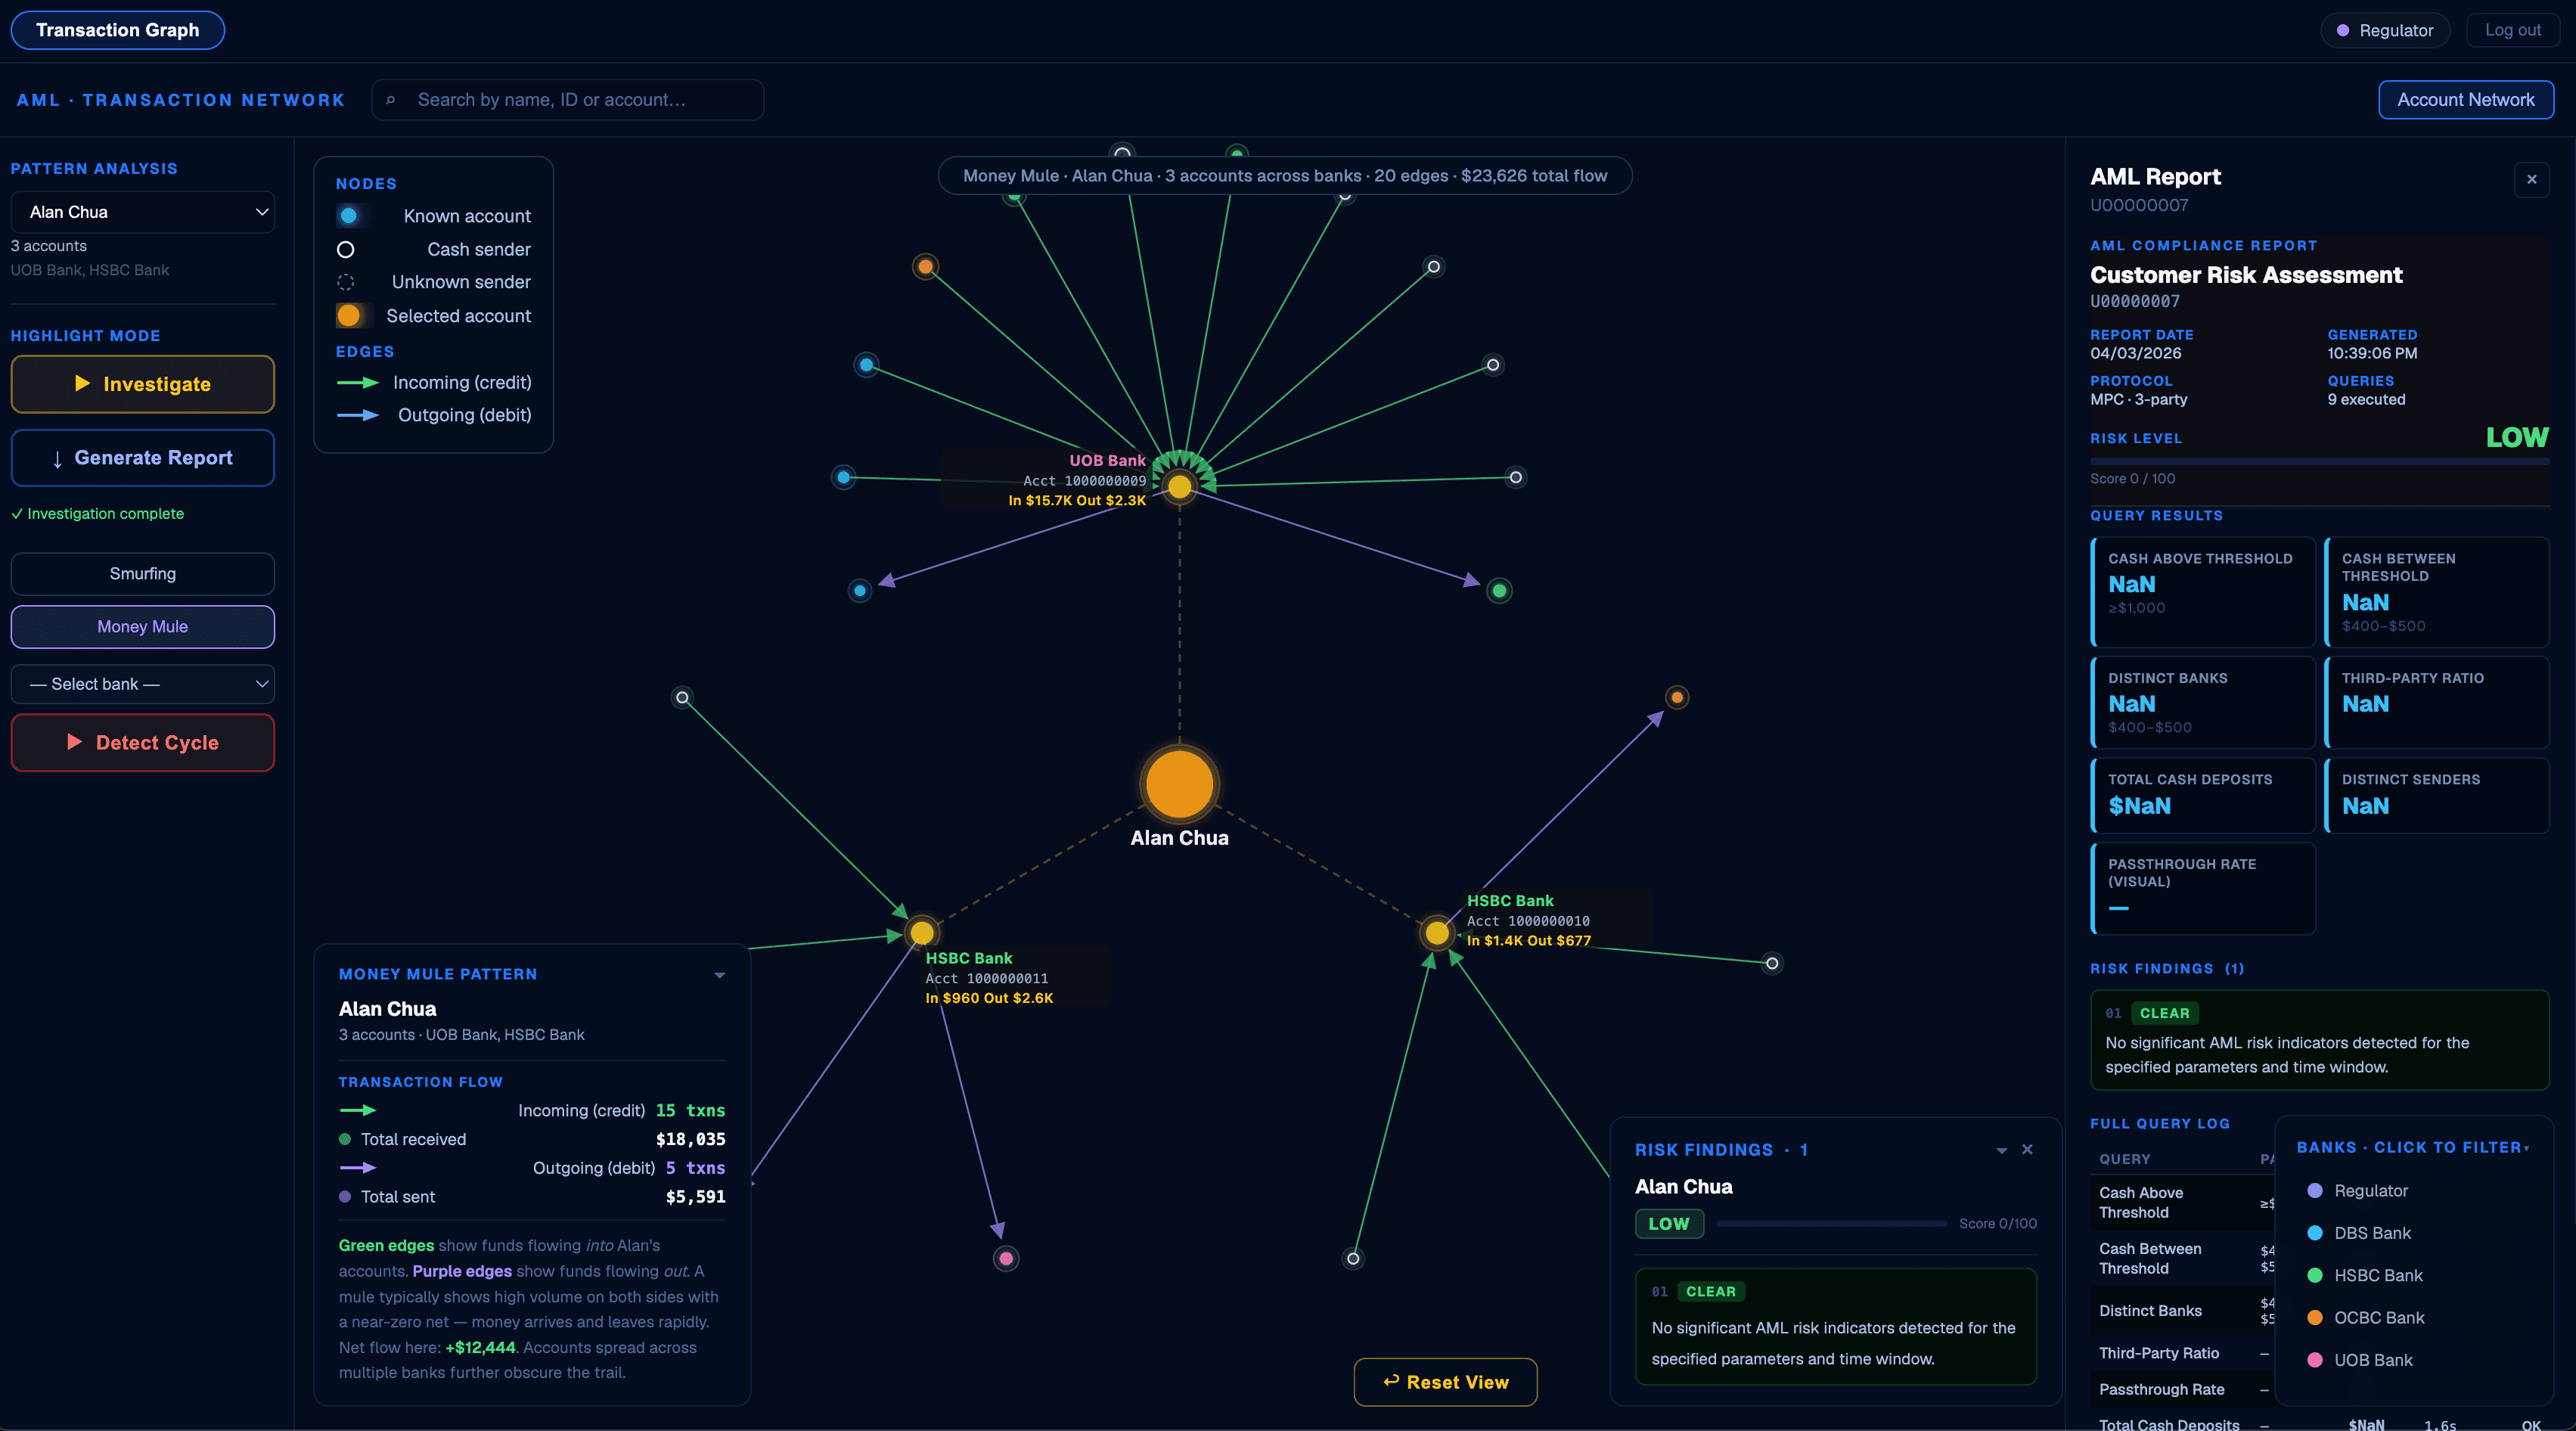The width and height of the screenshot is (2576, 1431).
Task: Open the Select bank dropdown
Action: point(142,684)
